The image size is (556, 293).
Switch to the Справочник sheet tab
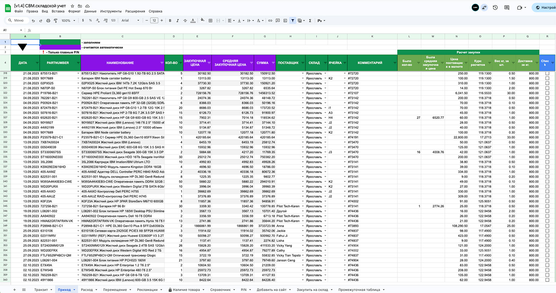tap(221, 289)
